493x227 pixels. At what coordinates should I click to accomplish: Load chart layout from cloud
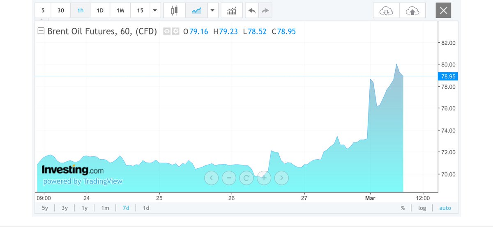click(386, 11)
